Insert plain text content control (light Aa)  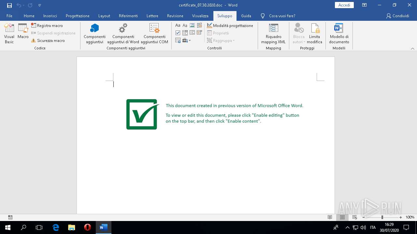185,25
